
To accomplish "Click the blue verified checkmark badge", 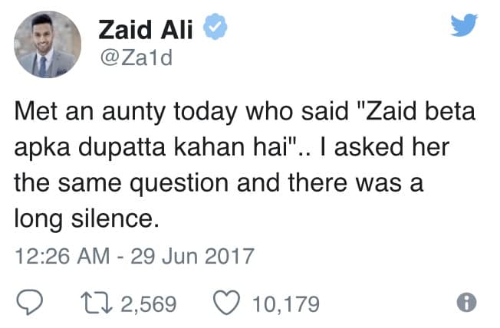I will pyautogui.click(x=215, y=27).
